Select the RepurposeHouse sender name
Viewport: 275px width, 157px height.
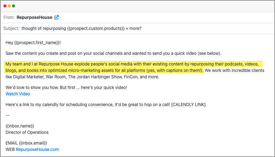click(x=34, y=17)
